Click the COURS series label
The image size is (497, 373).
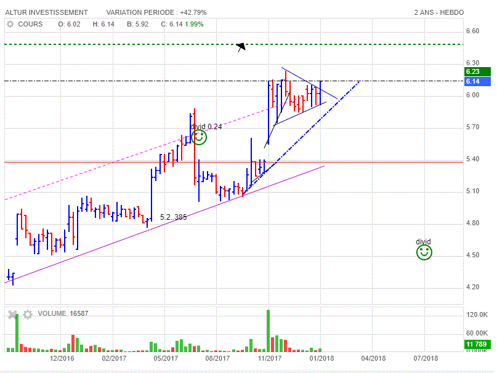click(30, 24)
